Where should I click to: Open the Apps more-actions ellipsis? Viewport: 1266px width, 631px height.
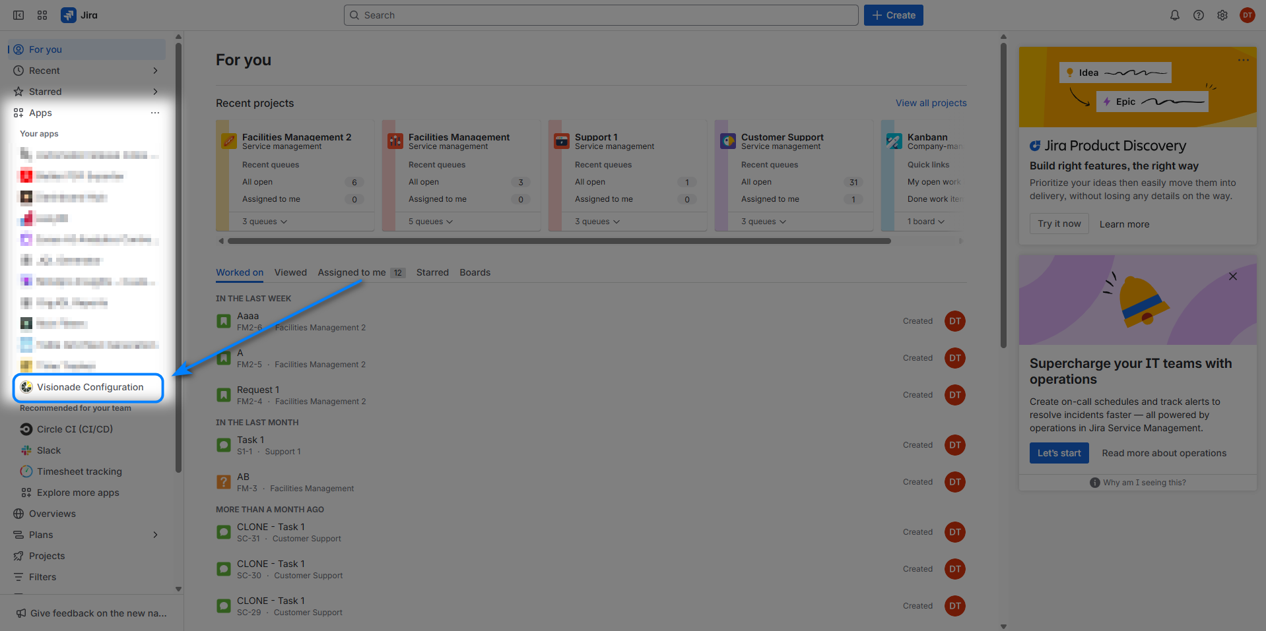(x=155, y=113)
